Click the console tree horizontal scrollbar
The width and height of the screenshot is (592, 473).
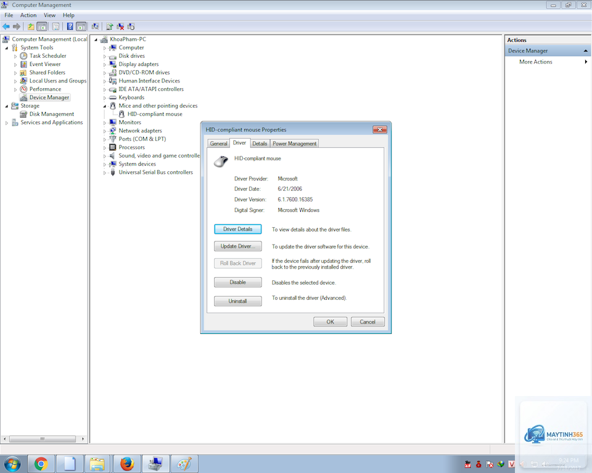click(x=43, y=439)
